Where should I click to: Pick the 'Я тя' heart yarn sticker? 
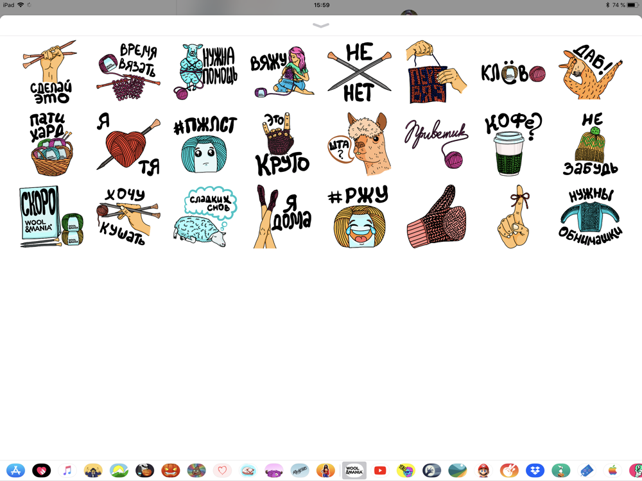128,144
